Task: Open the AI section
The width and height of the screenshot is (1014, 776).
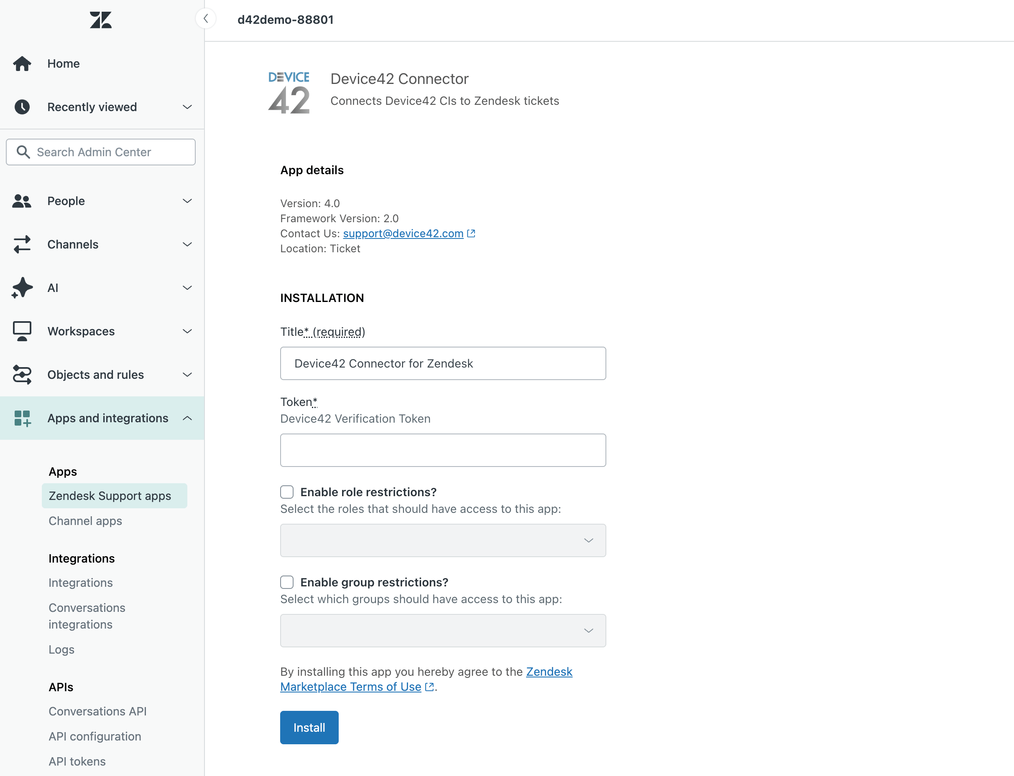Action: click(53, 287)
